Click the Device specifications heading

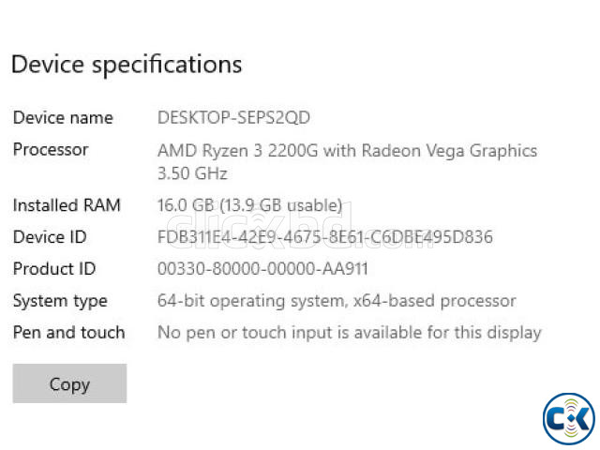tap(127, 65)
